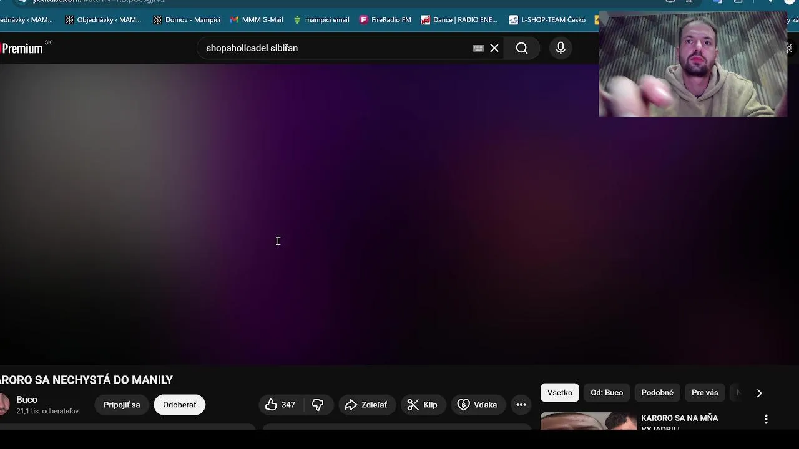Open the 'KARORO SA NA MŇA' suggested video thumbnail
The image size is (799, 449).
click(588, 422)
